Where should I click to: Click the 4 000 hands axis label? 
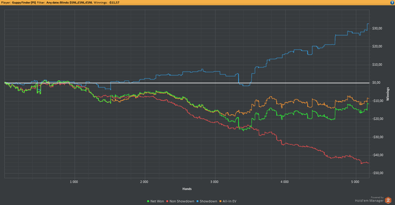(284, 182)
